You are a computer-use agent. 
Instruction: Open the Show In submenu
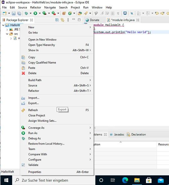pos(57,50)
